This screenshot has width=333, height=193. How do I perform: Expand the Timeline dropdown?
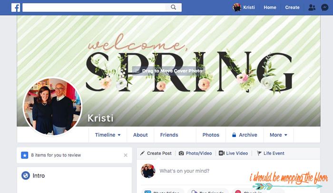(108, 135)
